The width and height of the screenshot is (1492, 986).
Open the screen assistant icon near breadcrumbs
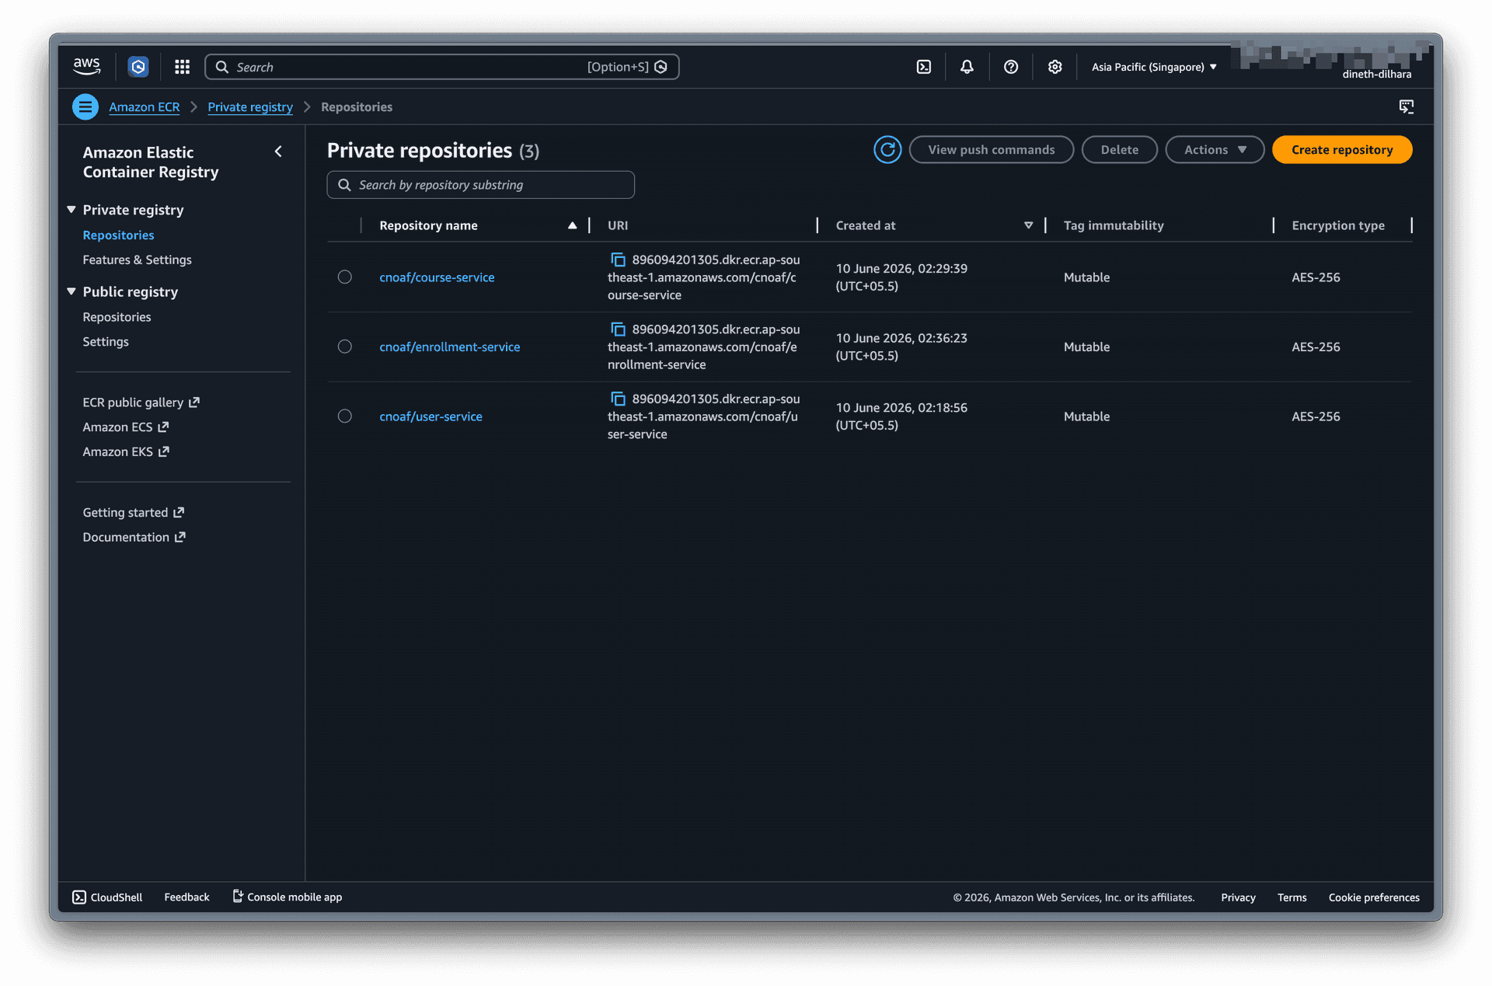click(1407, 106)
